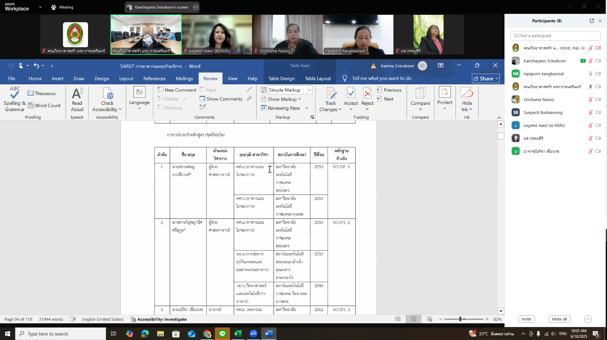Click the Reject change icon
This screenshot has width=607, height=340.
tap(367, 93)
